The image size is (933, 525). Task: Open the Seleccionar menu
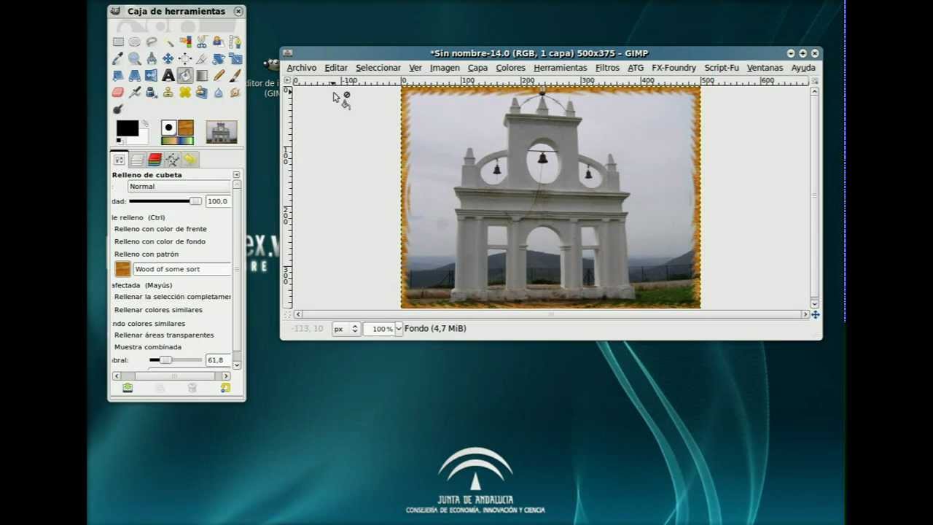378,68
